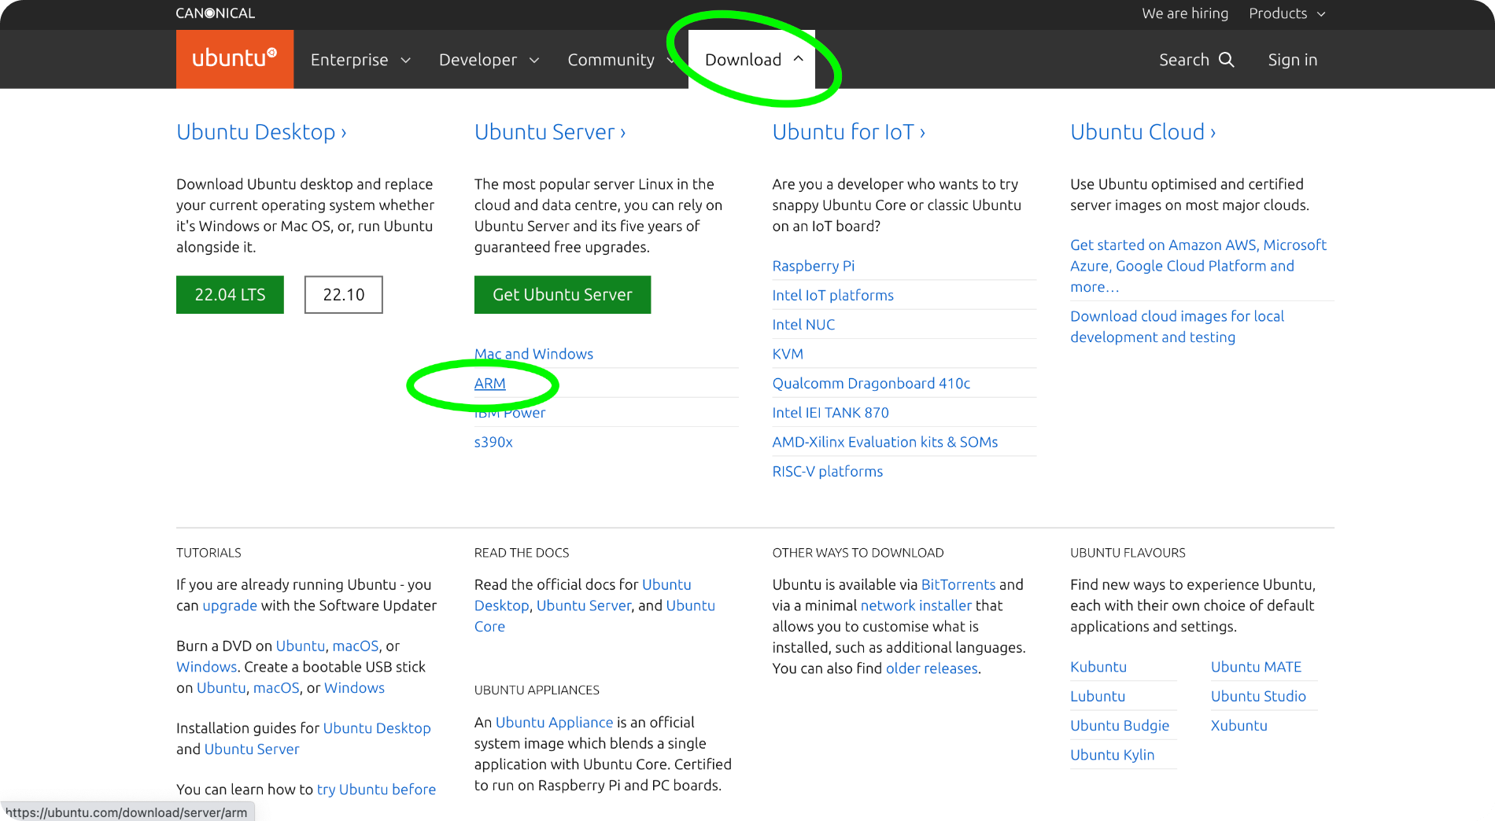The width and height of the screenshot is (1495, 821).
Task: Click Windows link for bootable USB stick
Action: click(354, 688)
